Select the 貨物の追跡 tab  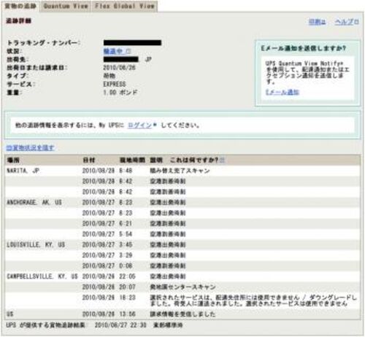[20, 6]
